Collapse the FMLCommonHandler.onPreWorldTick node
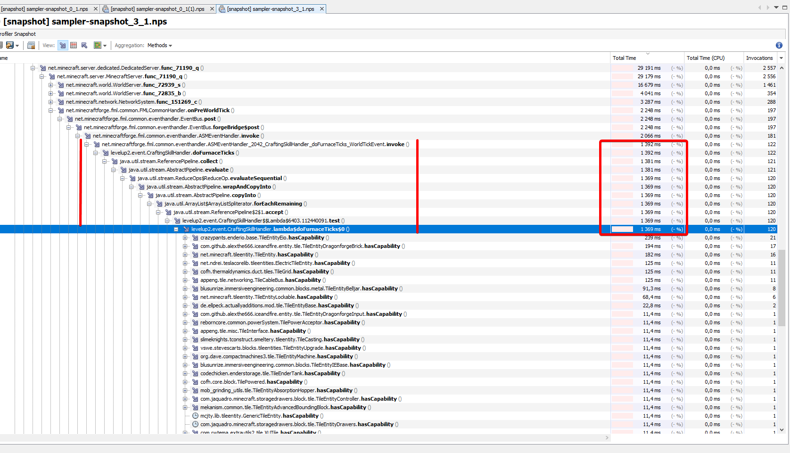This screenshot has height=453, width=790. pyautogui.click(x=51, y=110)
